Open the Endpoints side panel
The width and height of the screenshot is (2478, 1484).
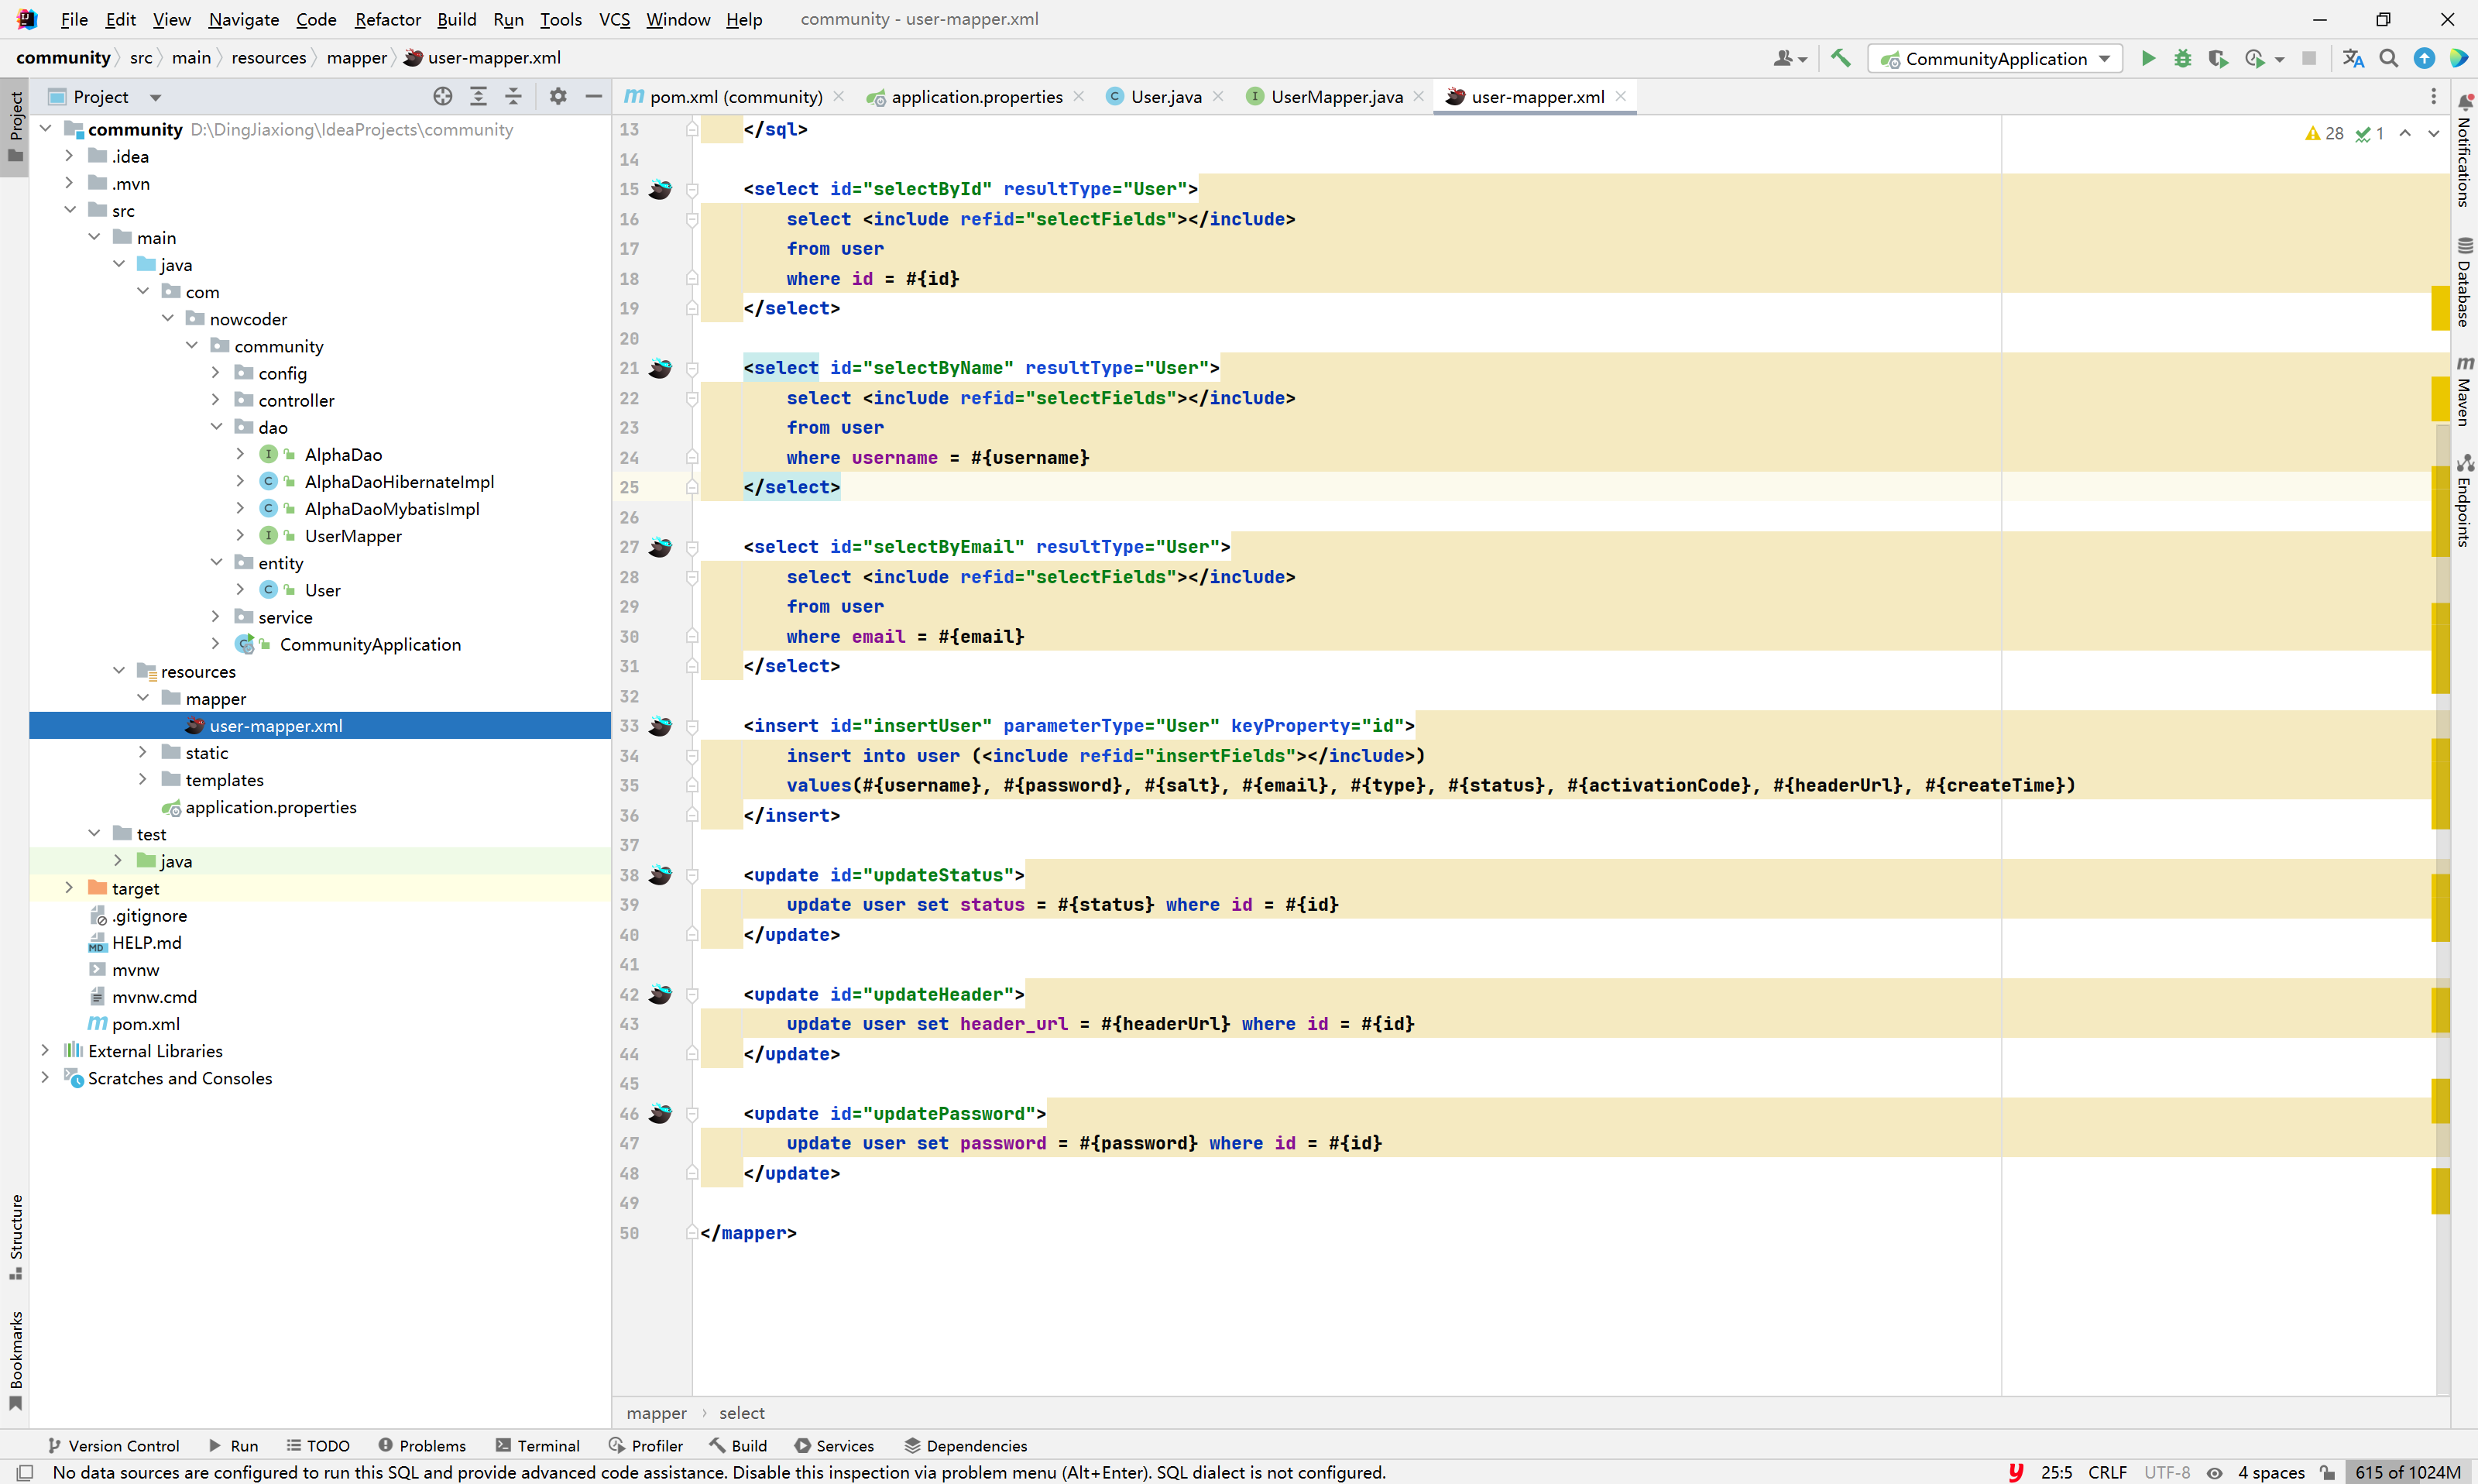(2464, 500)
